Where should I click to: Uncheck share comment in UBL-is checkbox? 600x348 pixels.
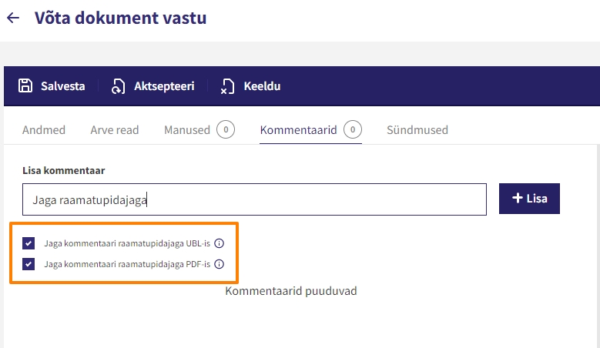[28, 243]
